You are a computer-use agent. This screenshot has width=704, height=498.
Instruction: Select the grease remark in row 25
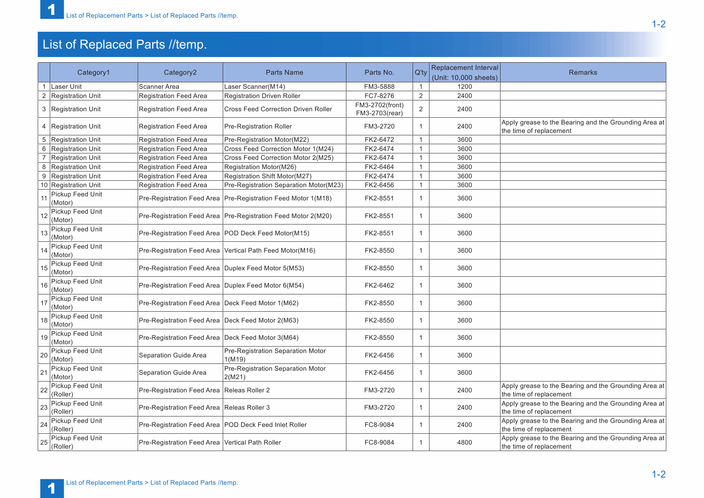pos(583,443)
